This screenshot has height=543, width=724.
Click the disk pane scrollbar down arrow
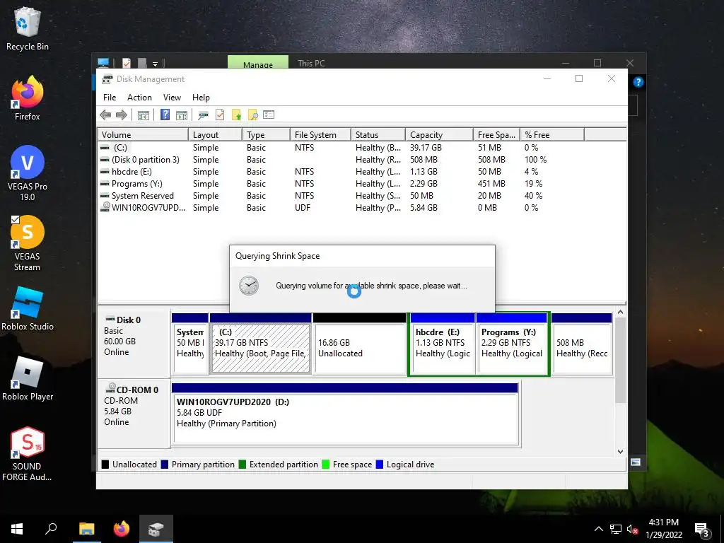click(x=621, y=452)
